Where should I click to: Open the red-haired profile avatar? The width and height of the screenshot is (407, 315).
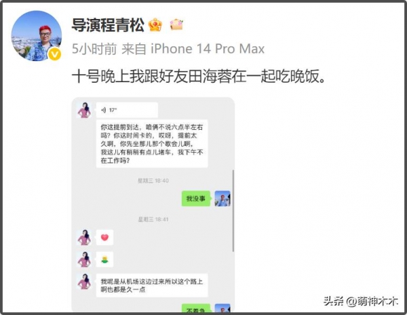(37, 36)
